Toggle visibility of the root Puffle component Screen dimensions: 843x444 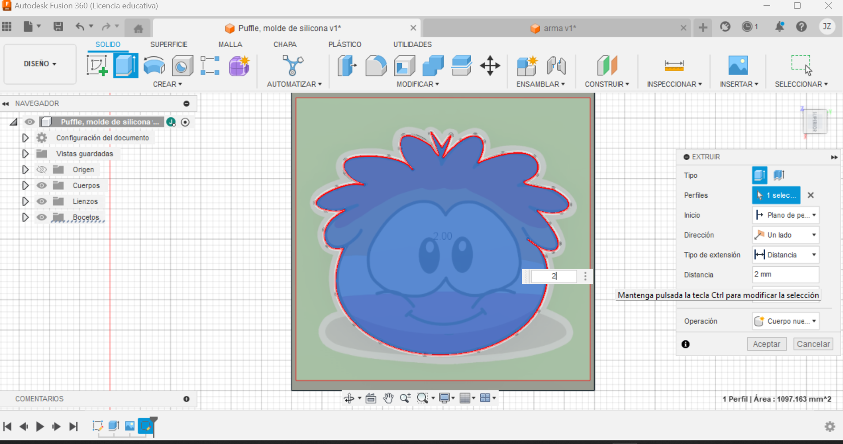click(30, 122)
